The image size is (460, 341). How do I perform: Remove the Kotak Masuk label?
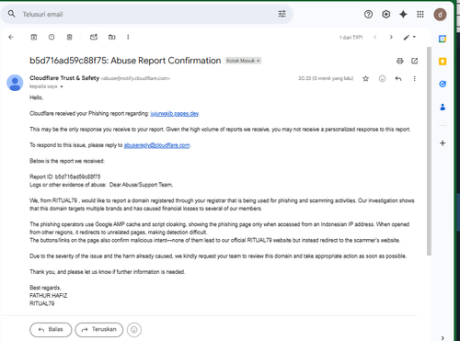tap(259, 61)
